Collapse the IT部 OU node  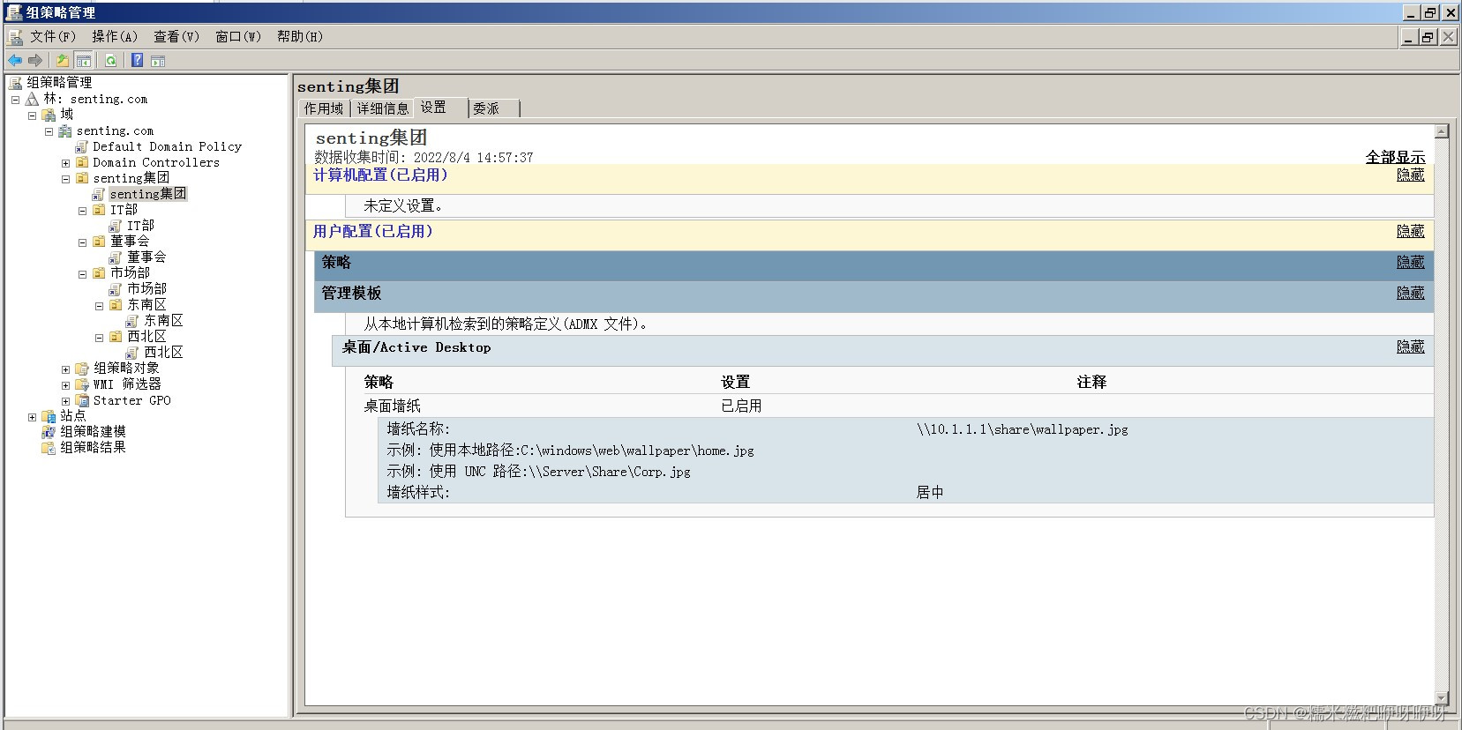click(82, 211)
